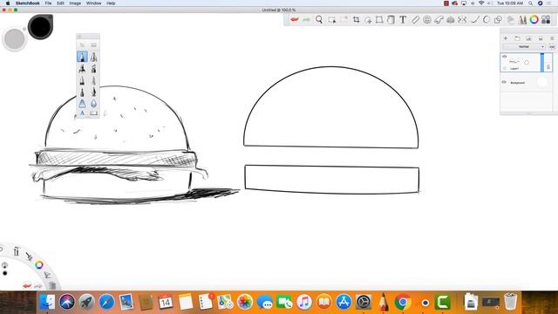Select the Distort transform tool
This screenshot has width=558, height=314.
click(379, 19)
